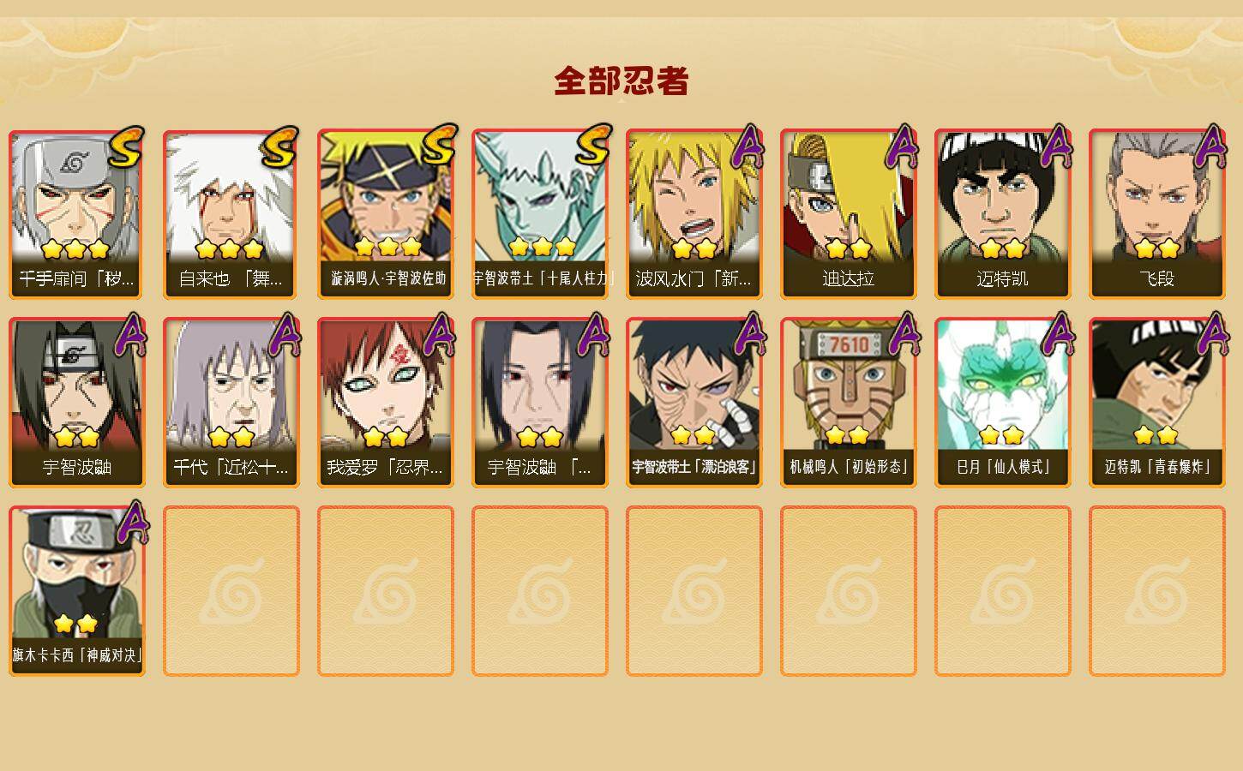Open the 波风水门 ninja card
The width and height of the screenshot is (1243, 771).
[694, 214]
